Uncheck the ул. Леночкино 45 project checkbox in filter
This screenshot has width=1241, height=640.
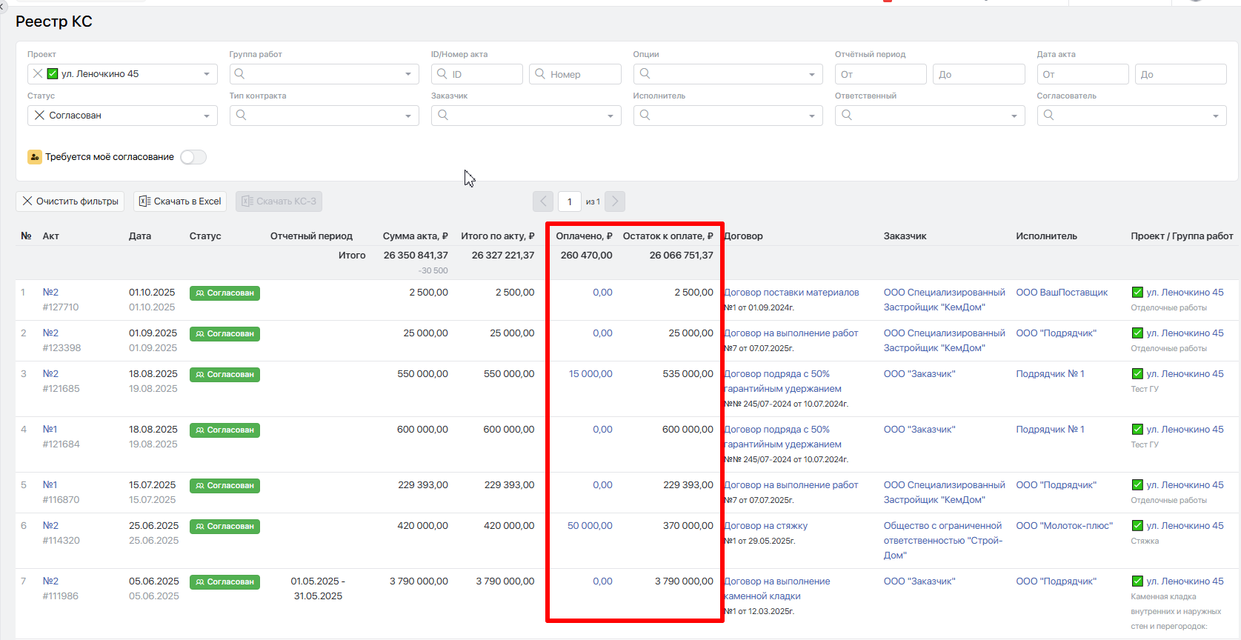pos(53,74)
